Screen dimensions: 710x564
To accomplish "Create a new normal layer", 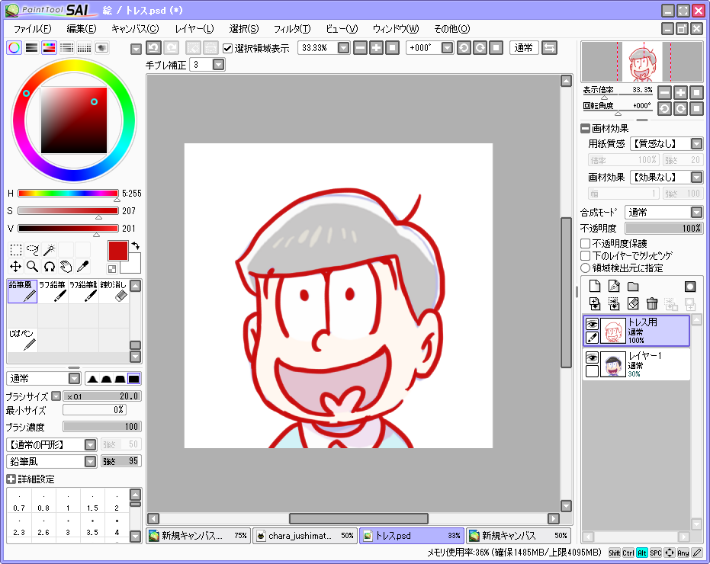I will coord(595,286).
